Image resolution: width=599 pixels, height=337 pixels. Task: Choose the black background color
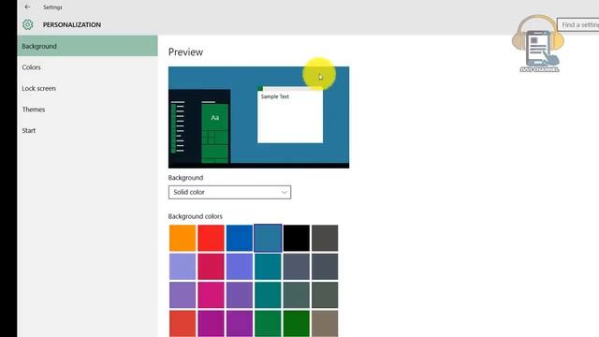coord(297,238)
